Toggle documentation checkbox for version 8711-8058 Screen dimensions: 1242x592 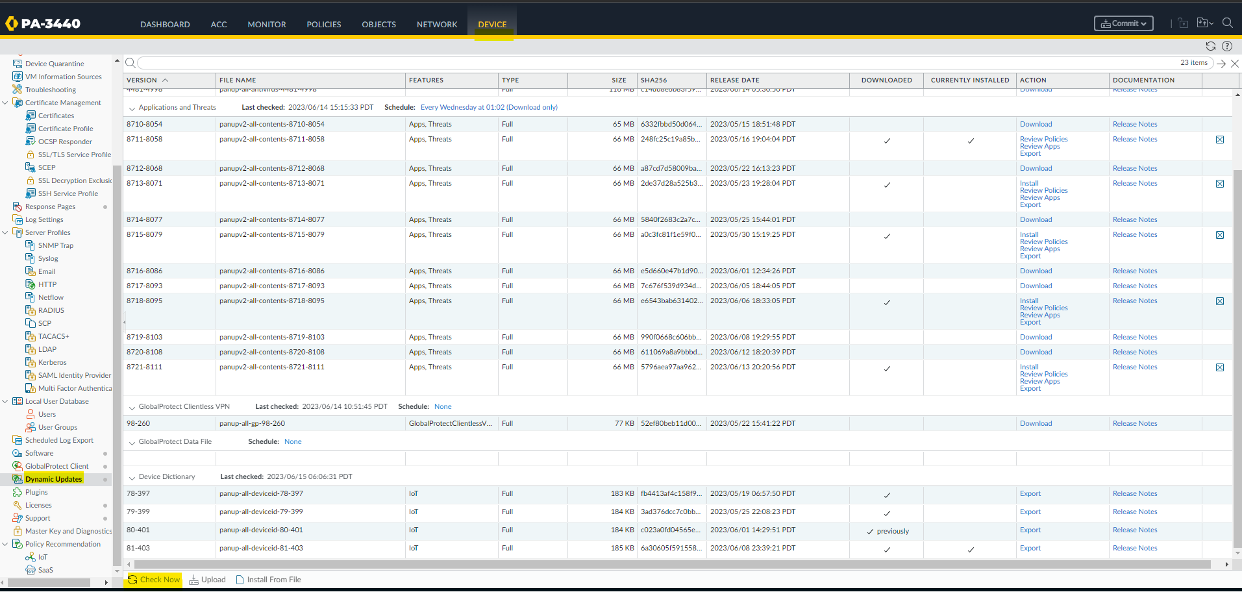[x=1220, y=139]
